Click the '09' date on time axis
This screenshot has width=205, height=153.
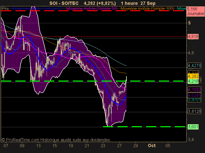click(22, 146)
